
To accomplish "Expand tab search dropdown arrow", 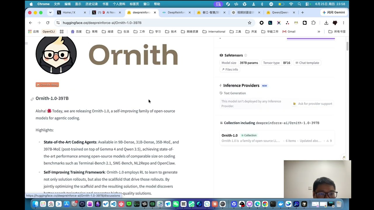I will (x=50, y=13).
